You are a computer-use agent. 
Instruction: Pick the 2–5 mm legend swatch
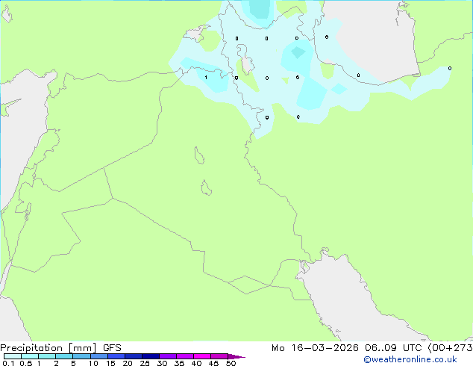click(x=64, y=356)
